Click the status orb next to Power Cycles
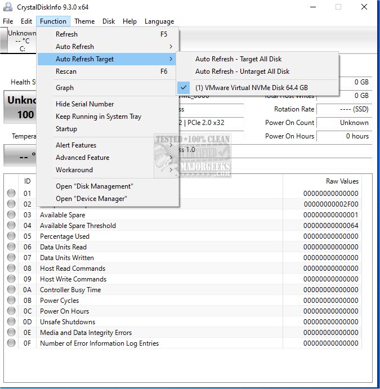This screenshot has height=389, width=380. 11,301
